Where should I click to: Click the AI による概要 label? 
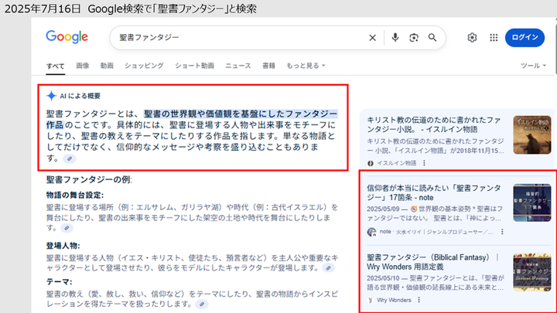point(80,96)
